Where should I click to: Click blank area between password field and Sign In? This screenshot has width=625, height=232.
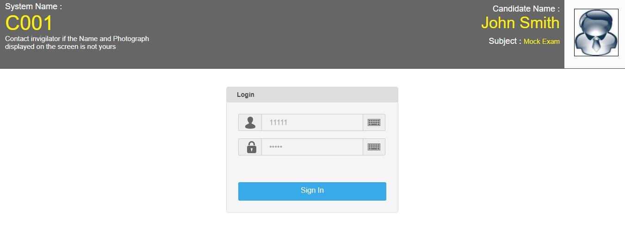(x=312, y=169)
